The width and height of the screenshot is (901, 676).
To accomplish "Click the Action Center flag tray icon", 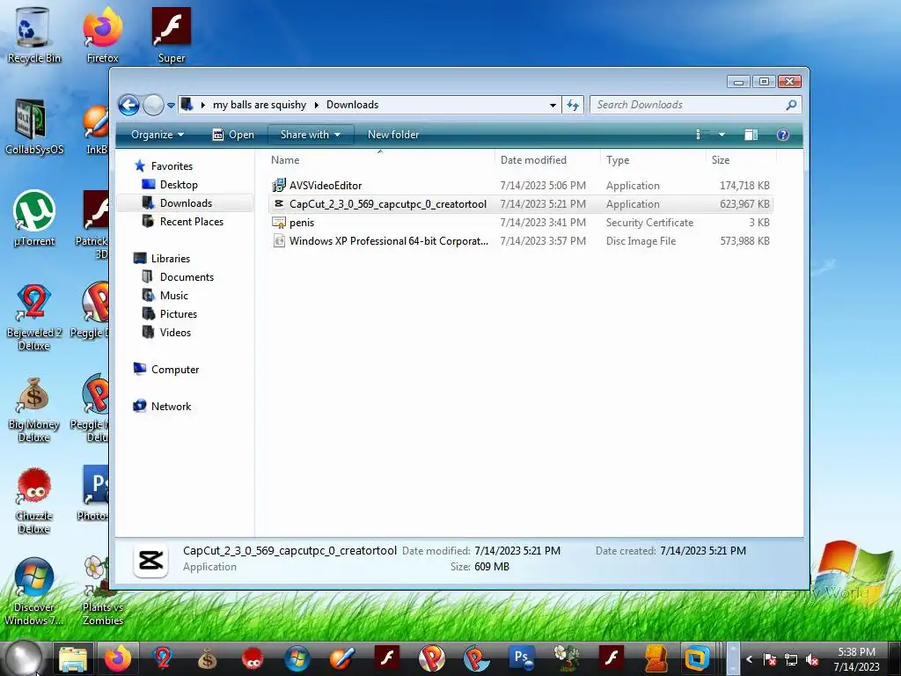I will pyautogui.click(x=769, y=659).
